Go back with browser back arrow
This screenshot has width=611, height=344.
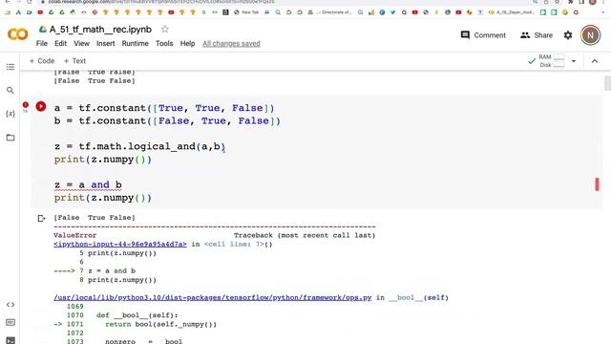pyautogui.click(x=8, y=2)
